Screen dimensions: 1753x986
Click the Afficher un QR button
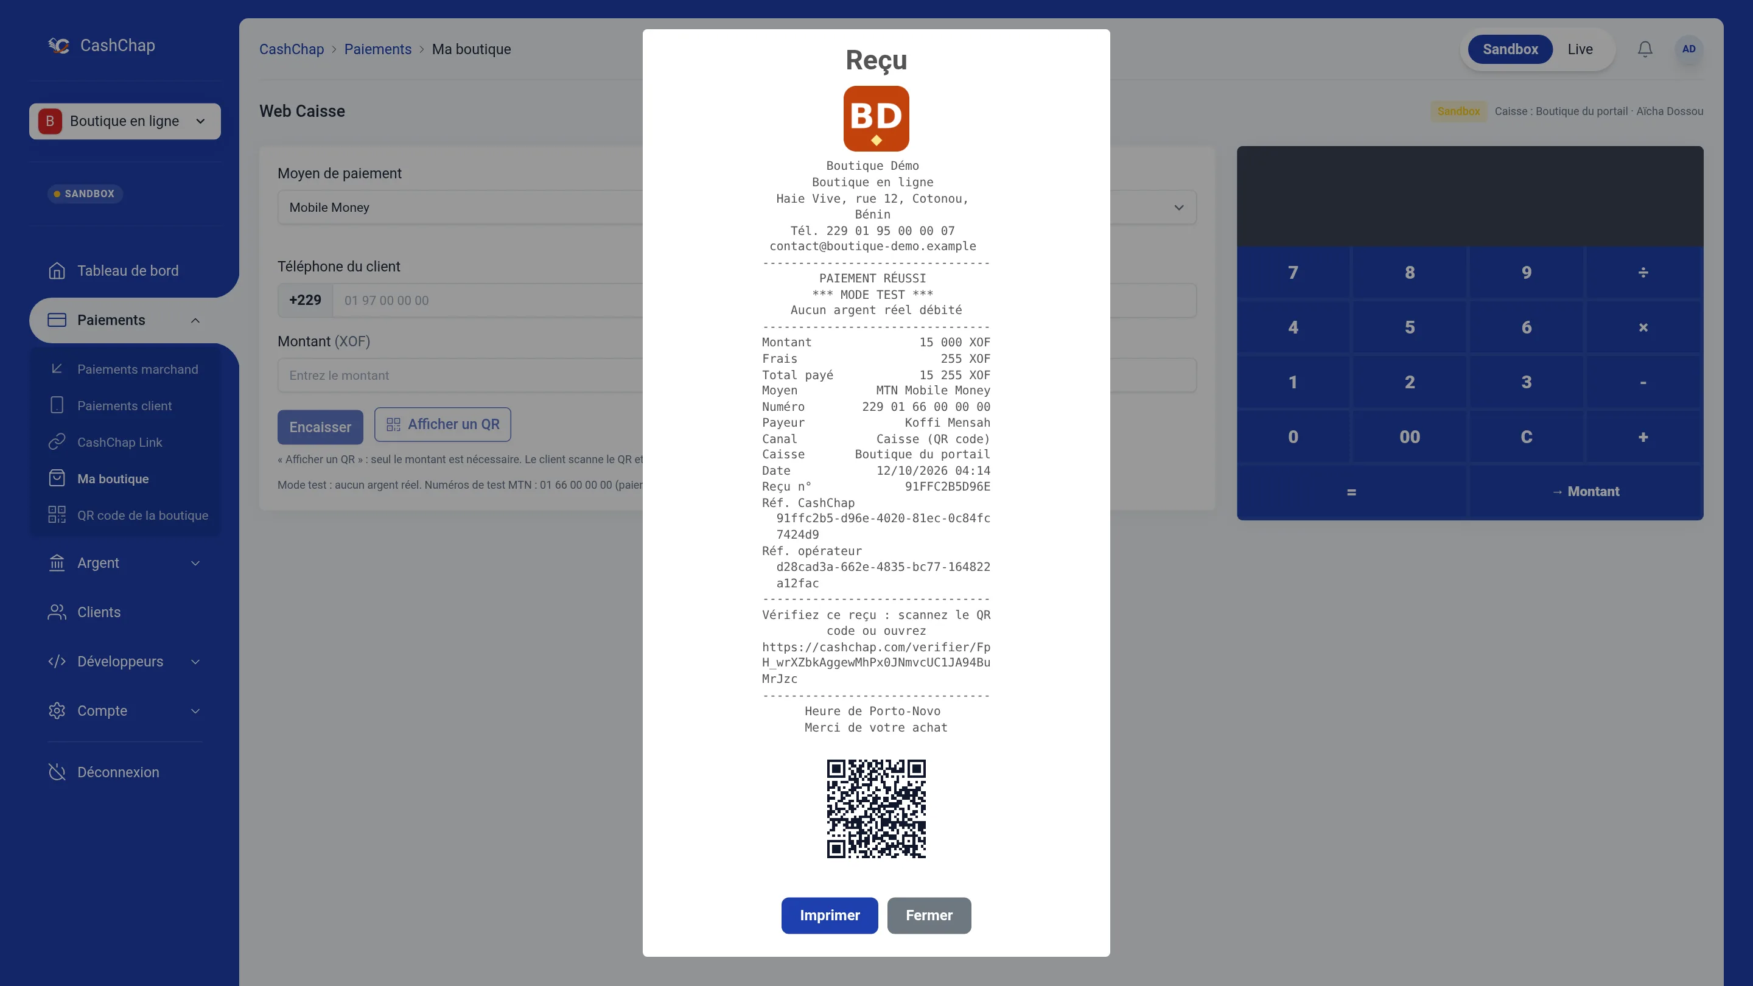(443, 424)
